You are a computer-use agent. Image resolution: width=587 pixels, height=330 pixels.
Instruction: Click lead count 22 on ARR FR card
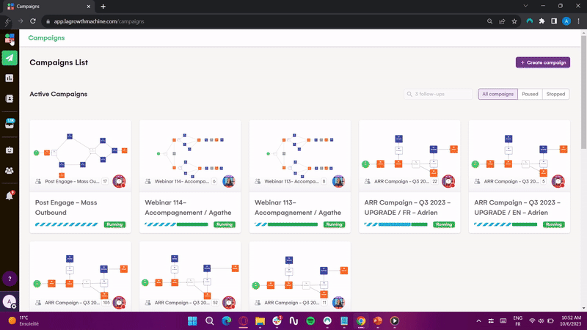pos(434,181)
